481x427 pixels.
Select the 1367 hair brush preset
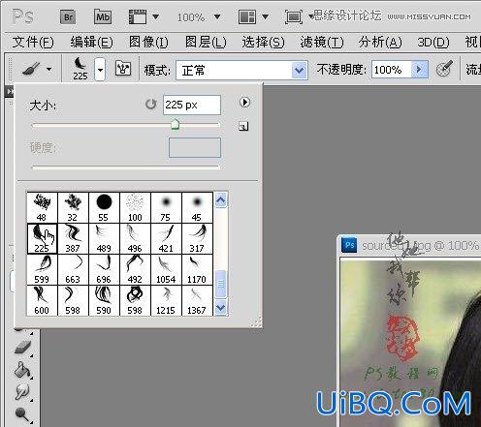click(x=197, y=300)
